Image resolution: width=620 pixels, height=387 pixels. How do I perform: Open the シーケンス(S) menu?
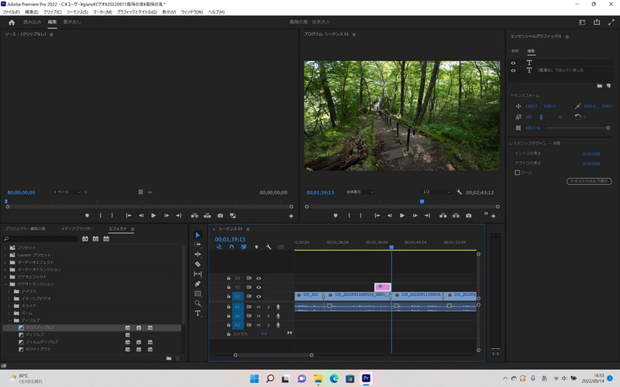[77, 12]
